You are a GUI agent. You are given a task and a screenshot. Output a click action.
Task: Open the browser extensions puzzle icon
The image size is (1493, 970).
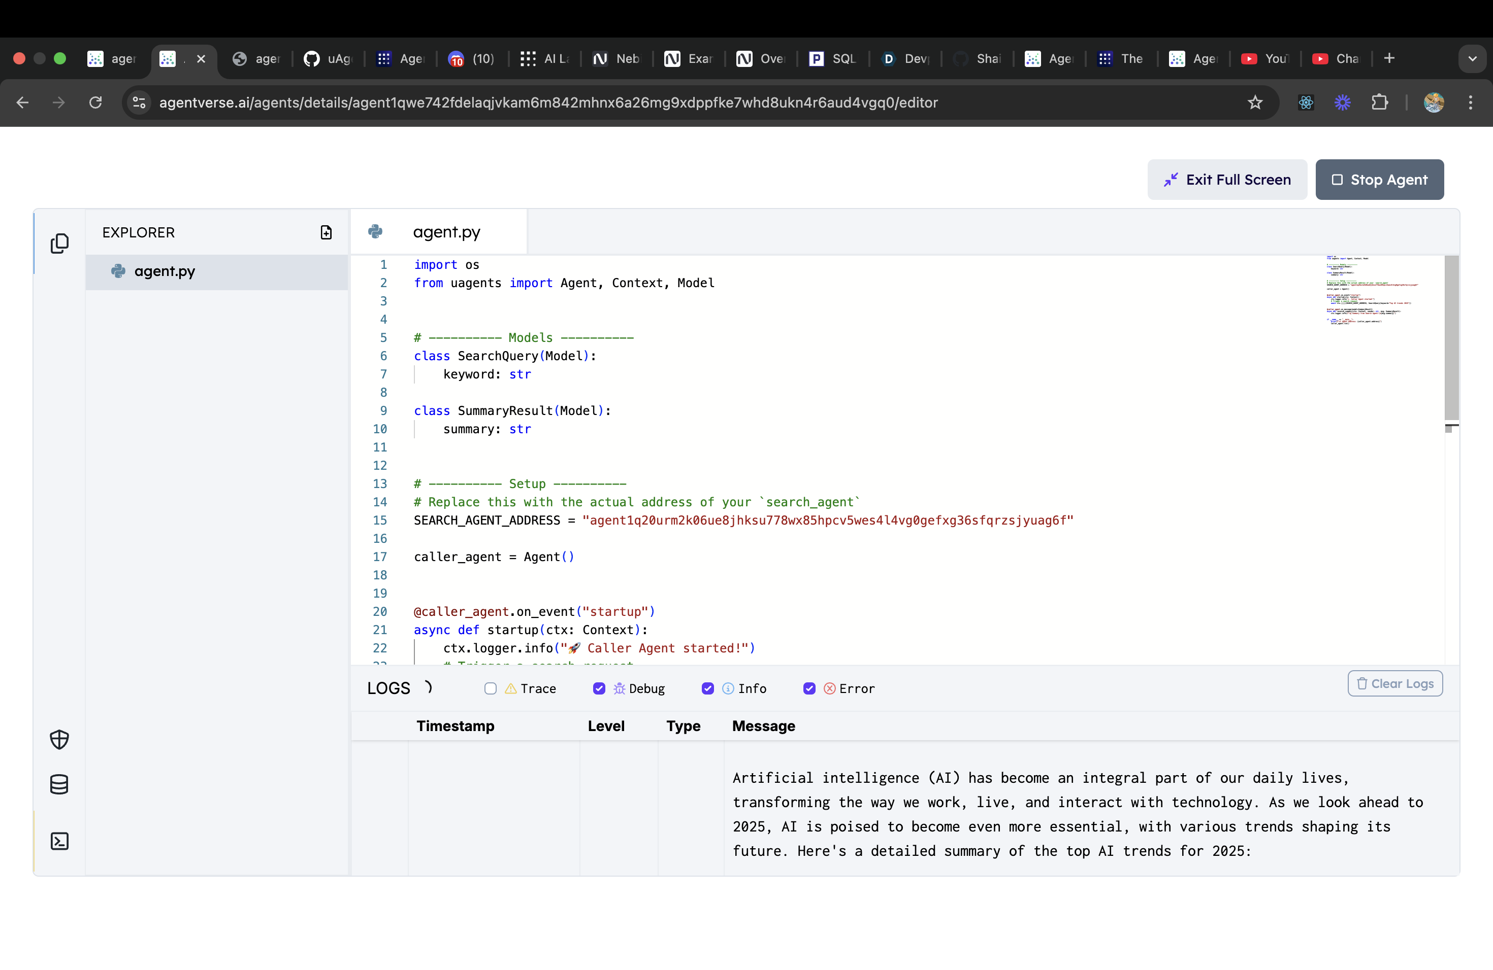pyautogui.click(x=1379, y=102)
